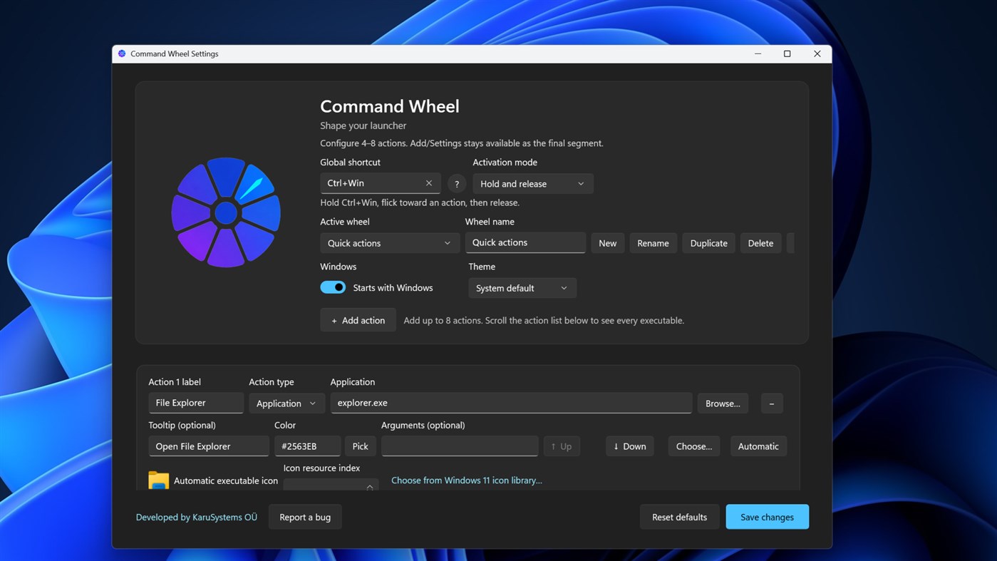This screenshot has width=997, height=561.
Task: Click the Choose... icon button
Action: [x=694, y=446]
